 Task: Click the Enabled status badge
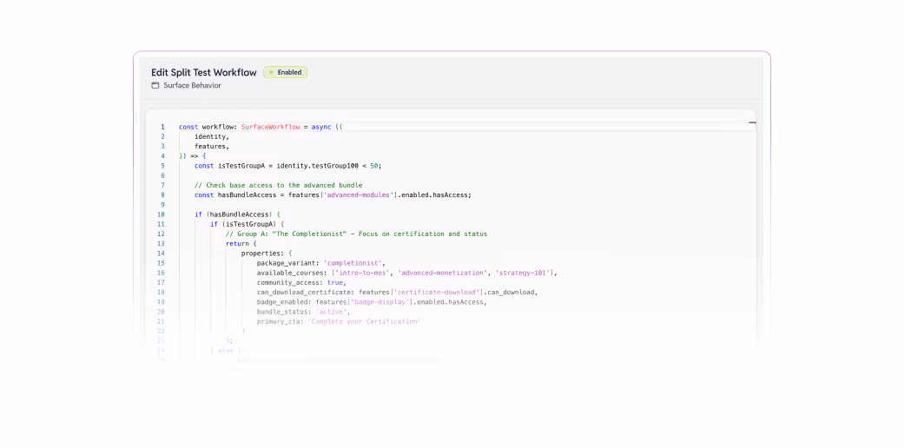tap(286, 73)
